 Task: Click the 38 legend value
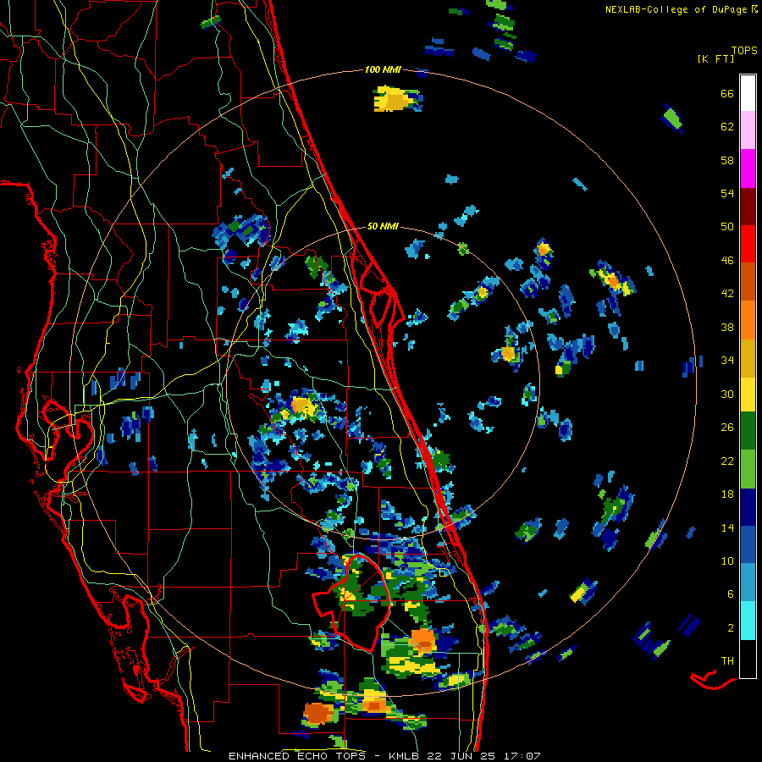pos(727,327)
